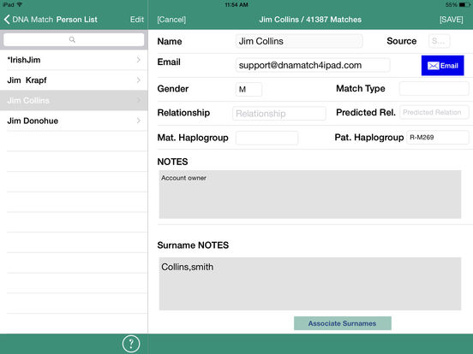Tap the [Cancel] button
Viewport: 473px width, 354px height.
(171, 20)
